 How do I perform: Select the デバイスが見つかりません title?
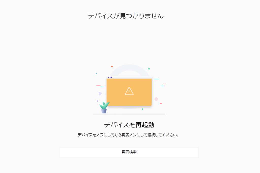click(126, 16)
